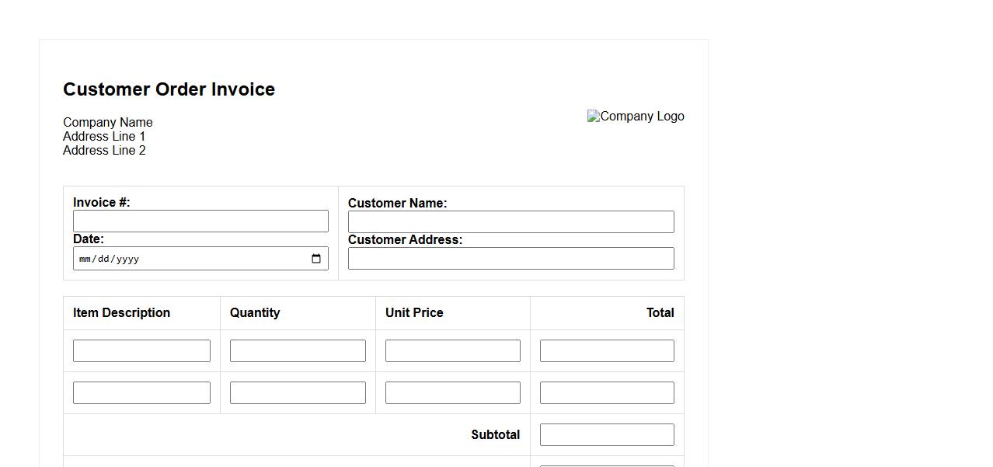The width and height of the screenshot is (993, 467).
Task: Focus second row Item Description field
Action: (x=141, y=393)
